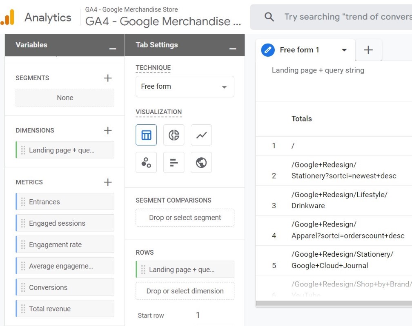Grab the Landing page handle in Rows
This screenshot has height=326, width=412.
point(143,270)
